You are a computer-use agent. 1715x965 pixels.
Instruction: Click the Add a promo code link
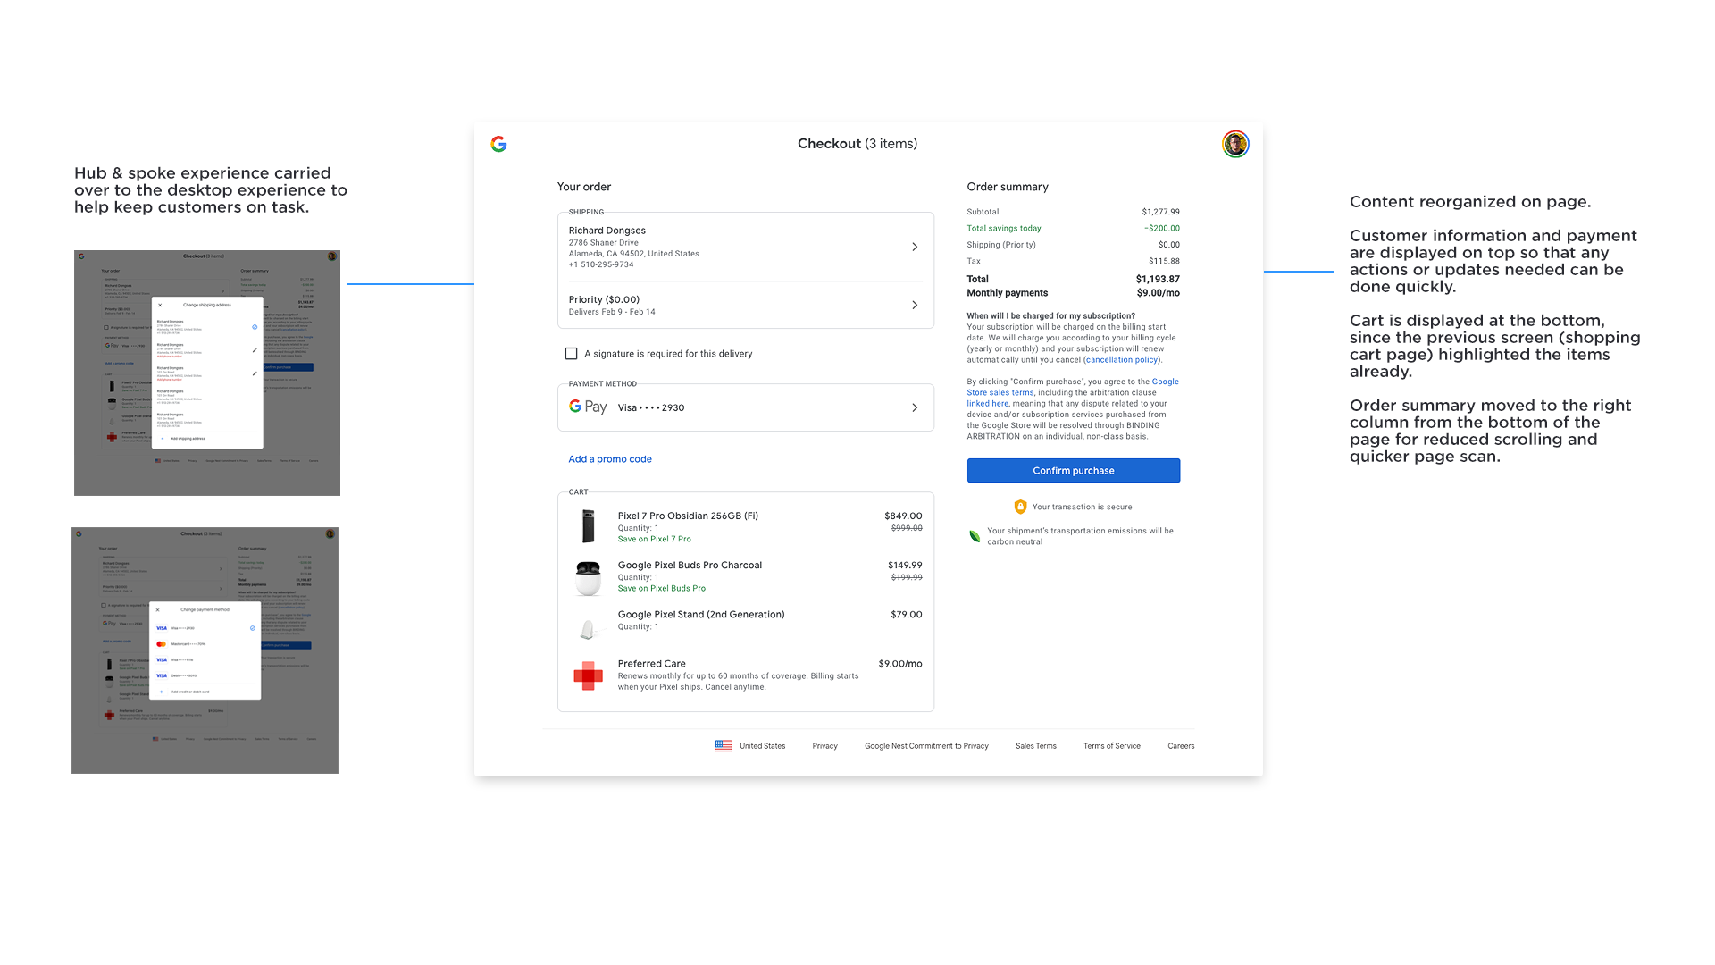pyautogui.click(x=610, y=459)
